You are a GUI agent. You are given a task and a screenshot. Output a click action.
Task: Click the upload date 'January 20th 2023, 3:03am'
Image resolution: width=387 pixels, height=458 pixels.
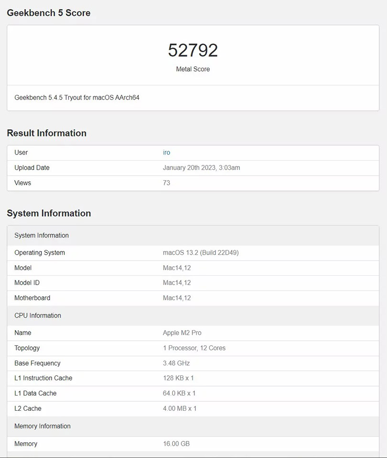click(x=201, y=168)
